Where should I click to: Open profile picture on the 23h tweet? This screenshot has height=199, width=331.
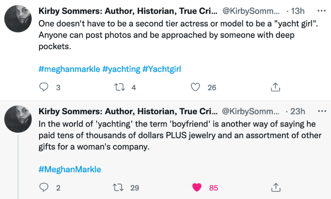pyautogui.click(x=18, y=119)
